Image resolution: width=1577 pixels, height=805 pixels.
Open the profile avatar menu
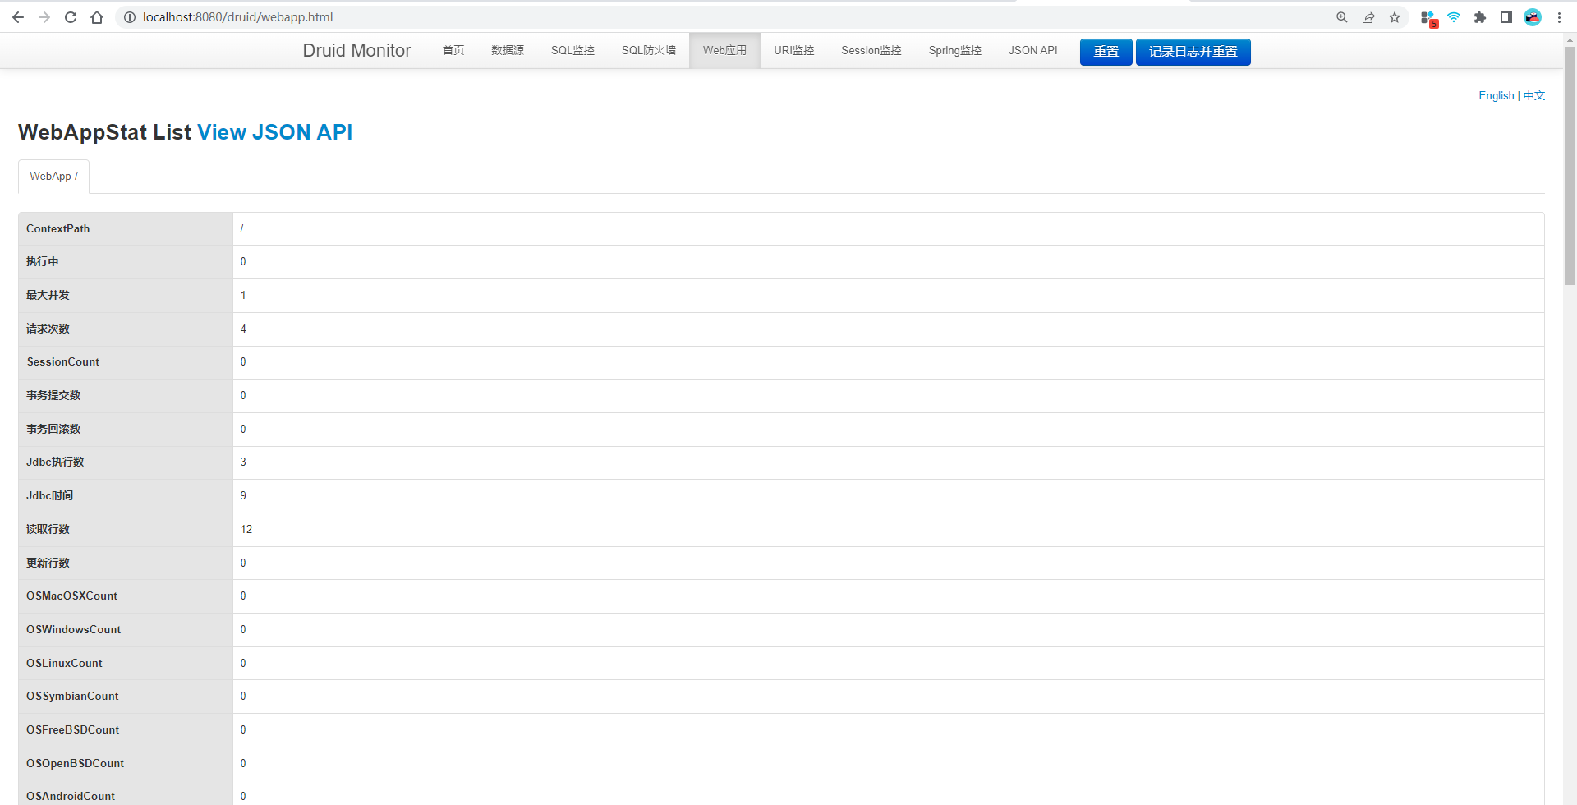pyautogui.click(x=1533, y=17)
